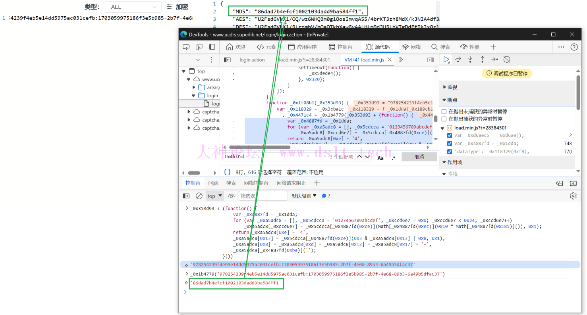This screenshot has width=587, height=315.
Task: Click the 加密 encrypt button
Action: click(x=178, y=7)
